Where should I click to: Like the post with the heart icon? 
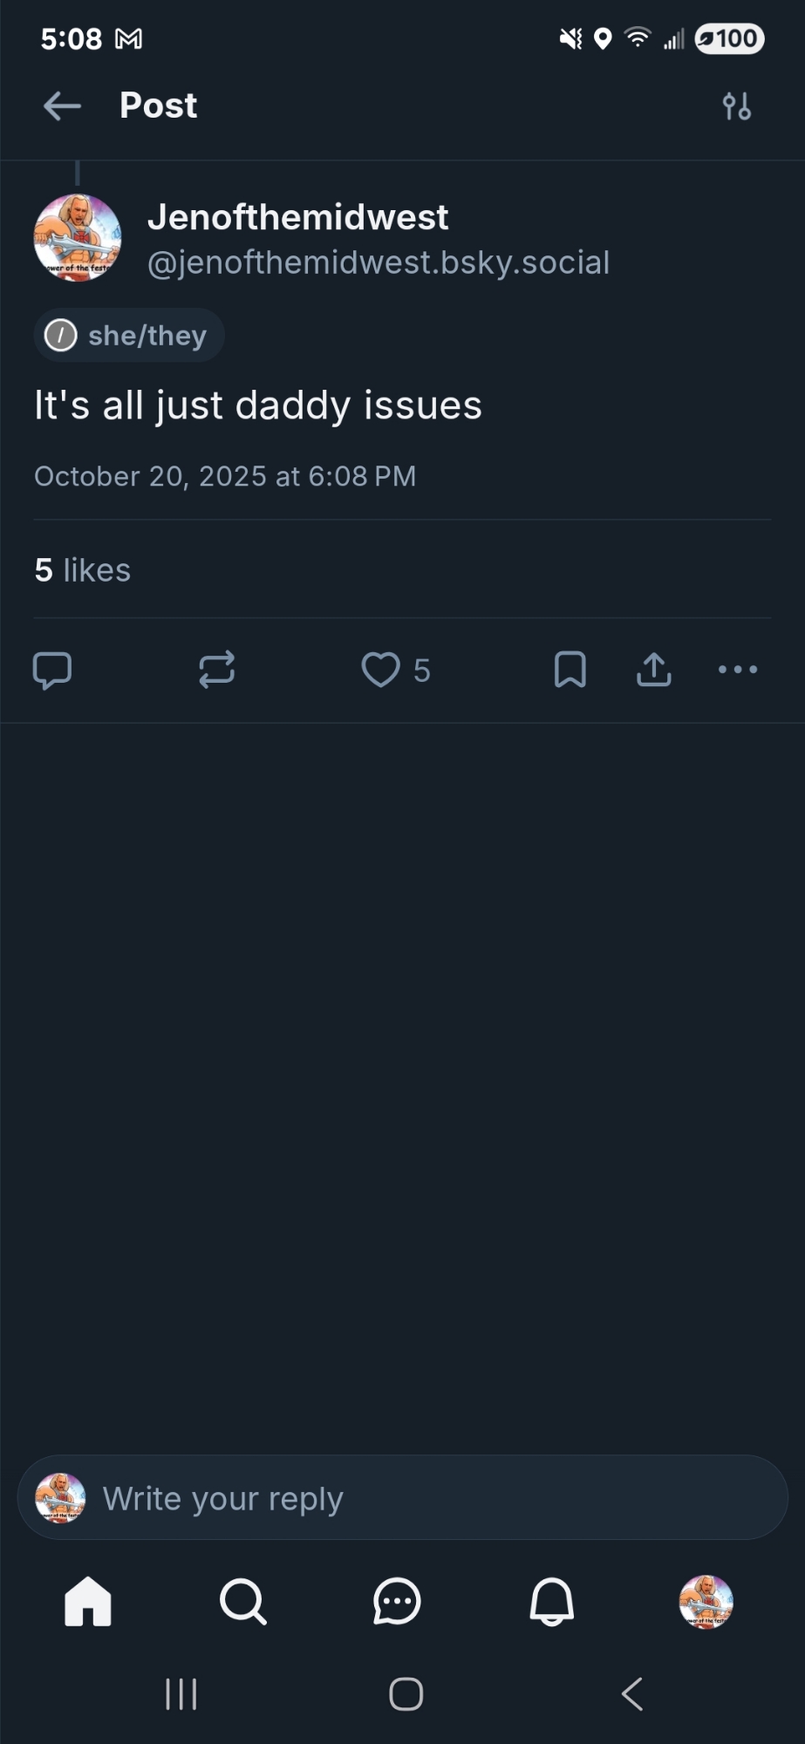click(x=381, y=670)
